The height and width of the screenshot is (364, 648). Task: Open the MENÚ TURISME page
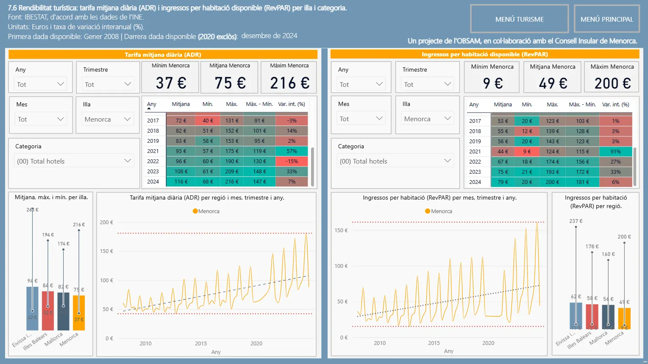coord(519,19)
